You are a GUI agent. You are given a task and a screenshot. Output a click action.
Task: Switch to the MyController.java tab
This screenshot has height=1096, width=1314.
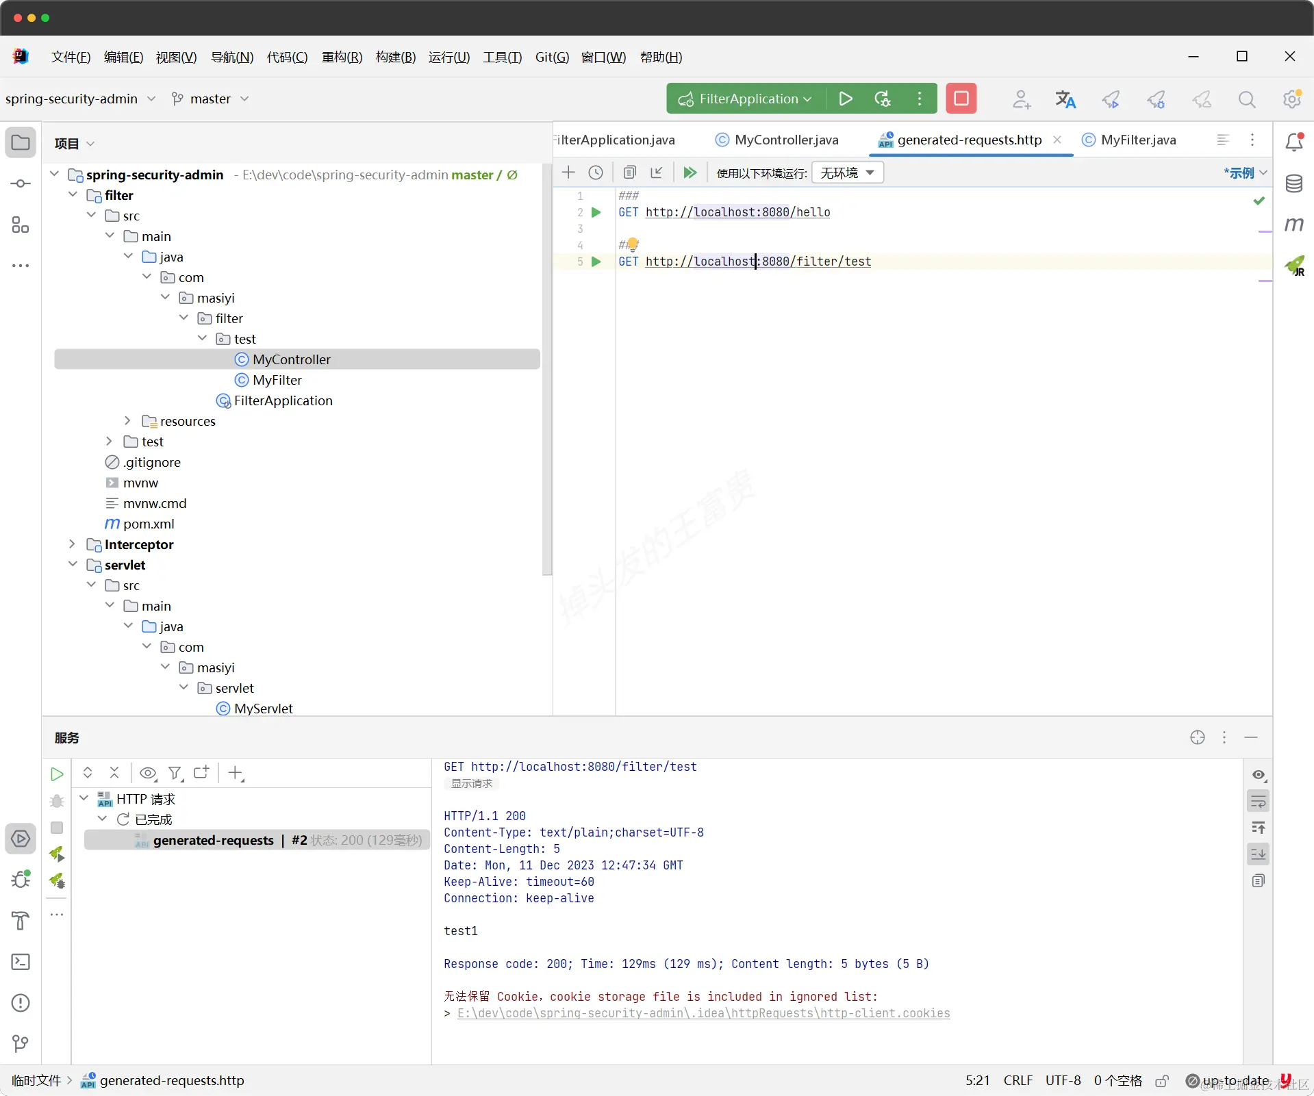pyautogui.click(x=777, y=140)
